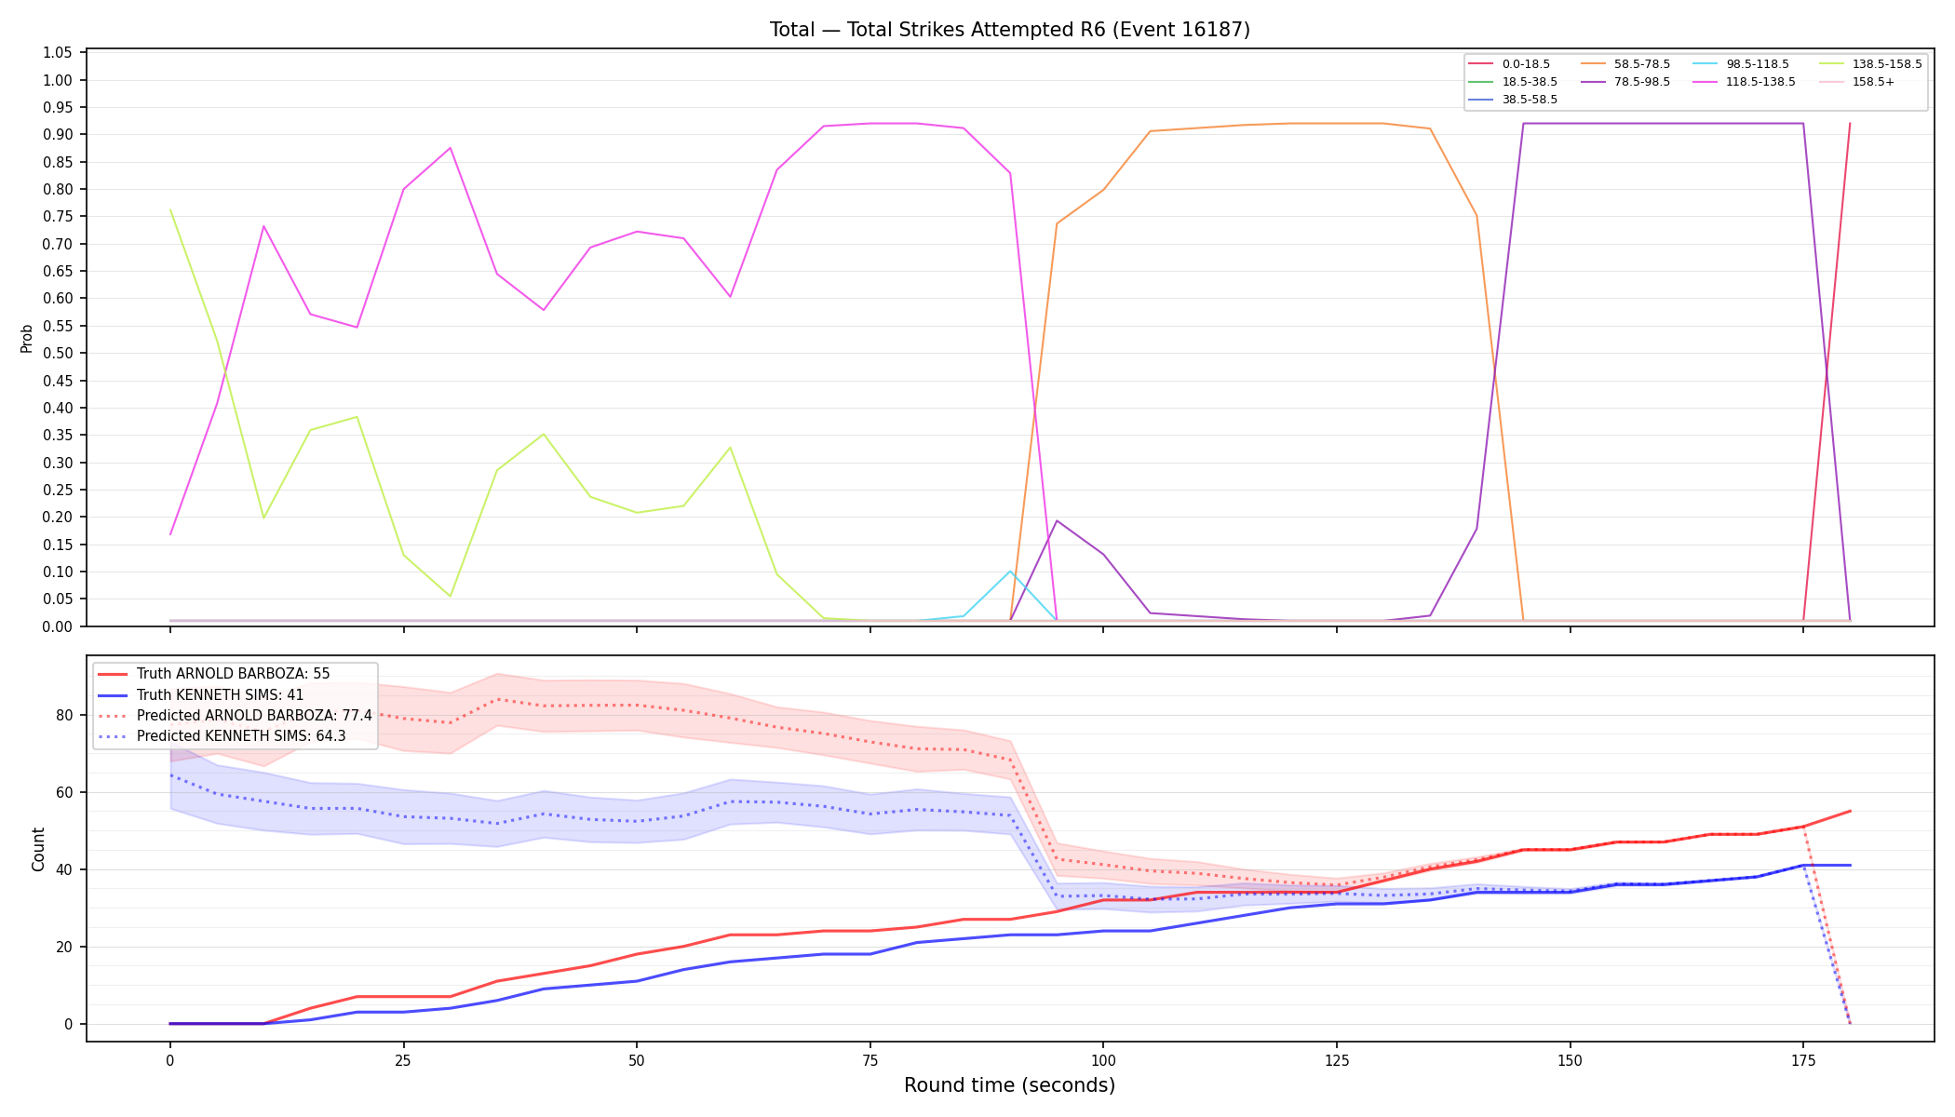This screenshot has height=1117, width=1955.
Task: Click 'Truth KENNETH SIMS: 41' legend entry
Action: (x=201, y=694)
